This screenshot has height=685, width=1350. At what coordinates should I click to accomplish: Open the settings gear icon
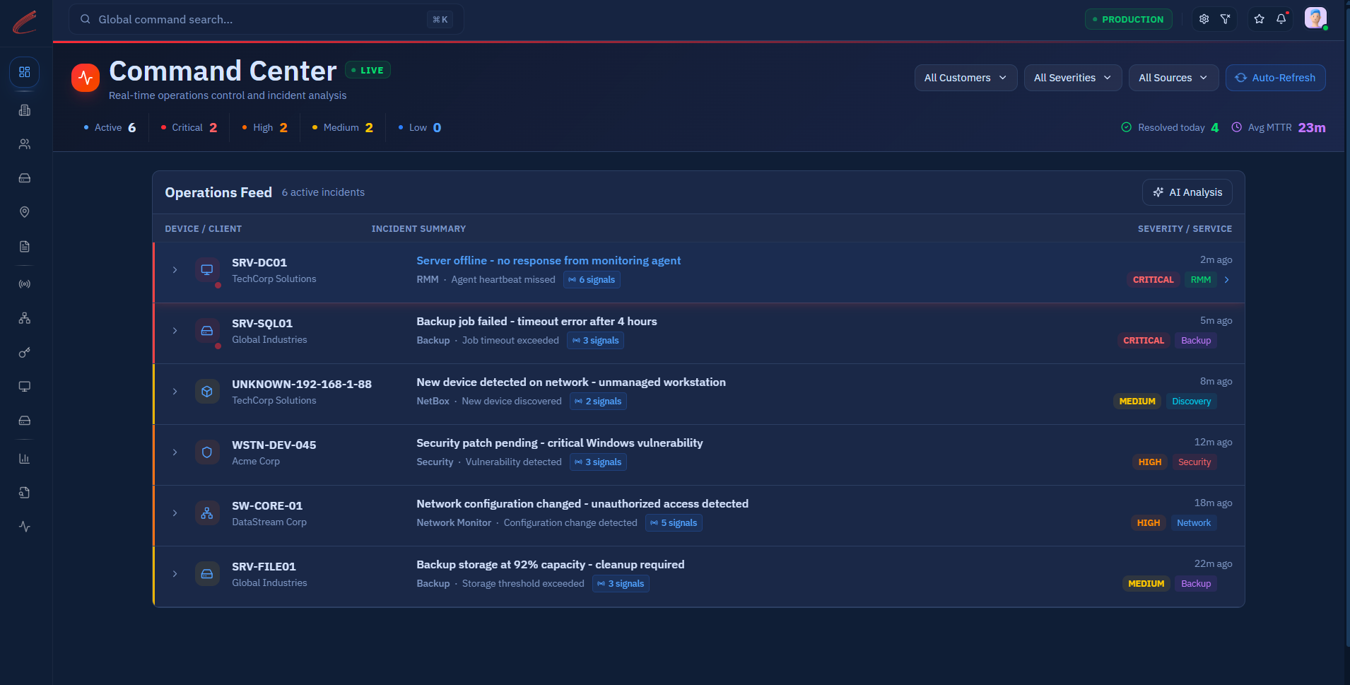(1204, 19)
